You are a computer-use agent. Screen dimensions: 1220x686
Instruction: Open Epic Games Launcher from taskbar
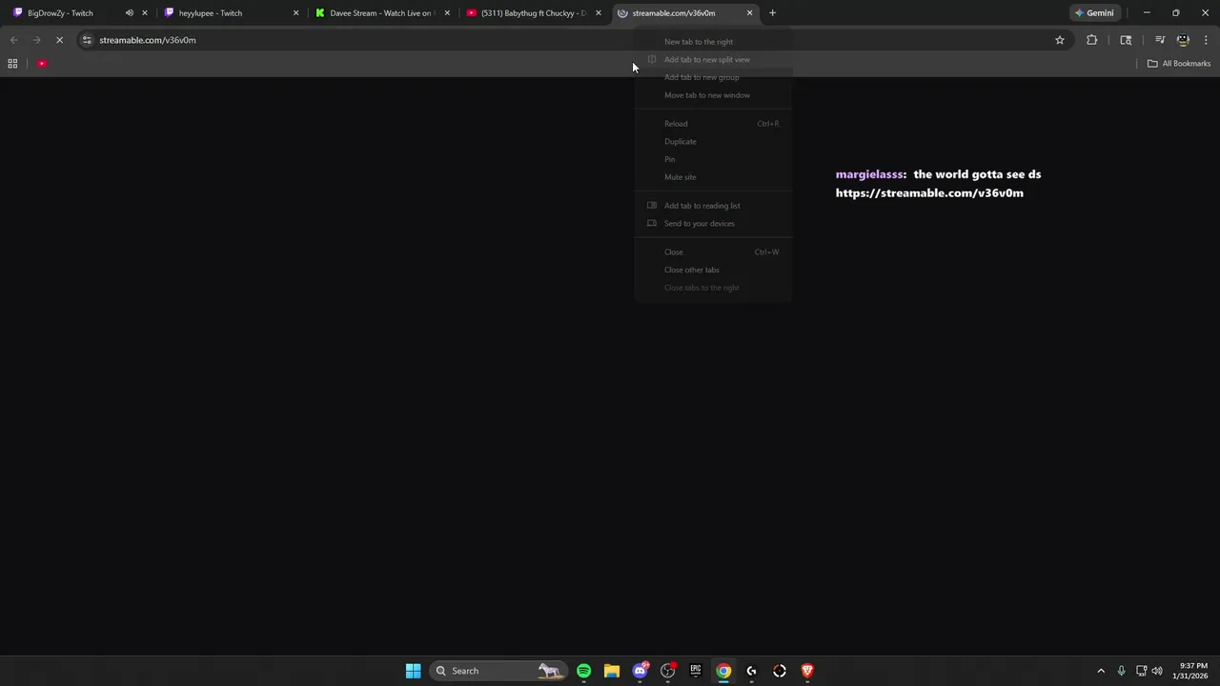coord(696,671)
